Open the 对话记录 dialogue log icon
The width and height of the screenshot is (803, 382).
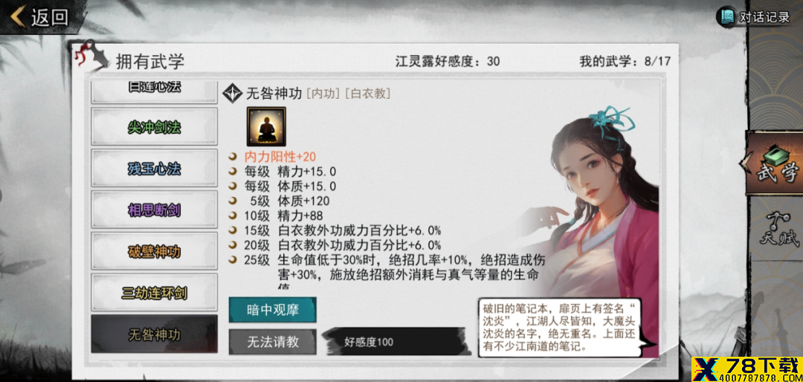click(726, 17)
